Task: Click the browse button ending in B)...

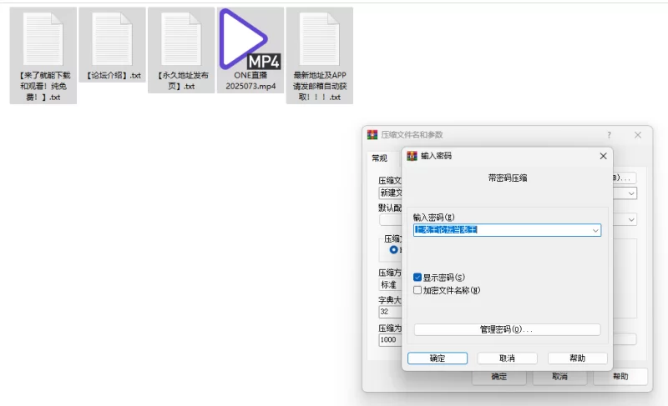Action: coord(624,178)
